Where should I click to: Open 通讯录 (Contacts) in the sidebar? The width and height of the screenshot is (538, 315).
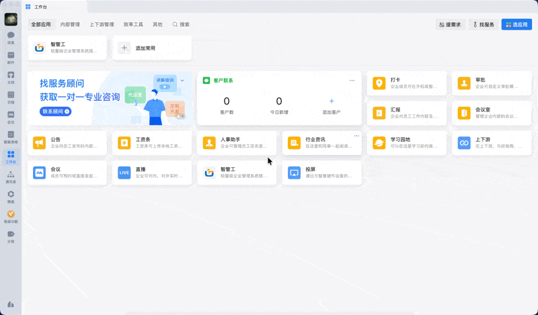(x=11, y=176)
